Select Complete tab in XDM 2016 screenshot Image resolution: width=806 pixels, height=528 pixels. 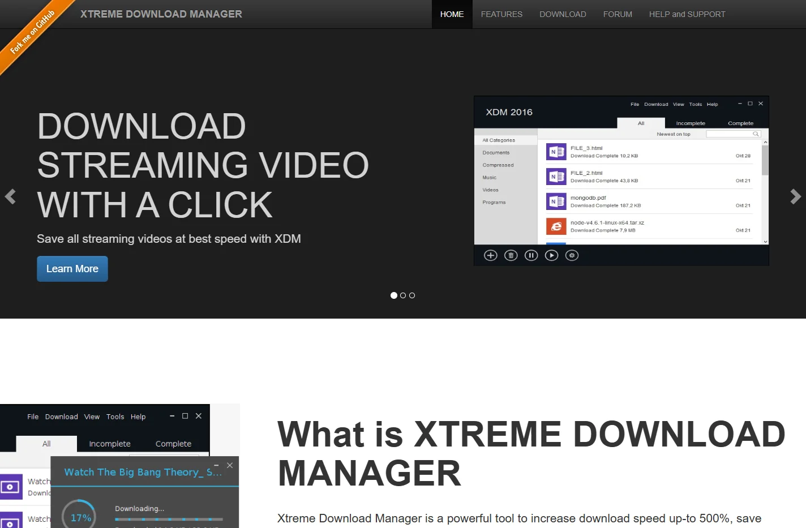tap(740, 123)
